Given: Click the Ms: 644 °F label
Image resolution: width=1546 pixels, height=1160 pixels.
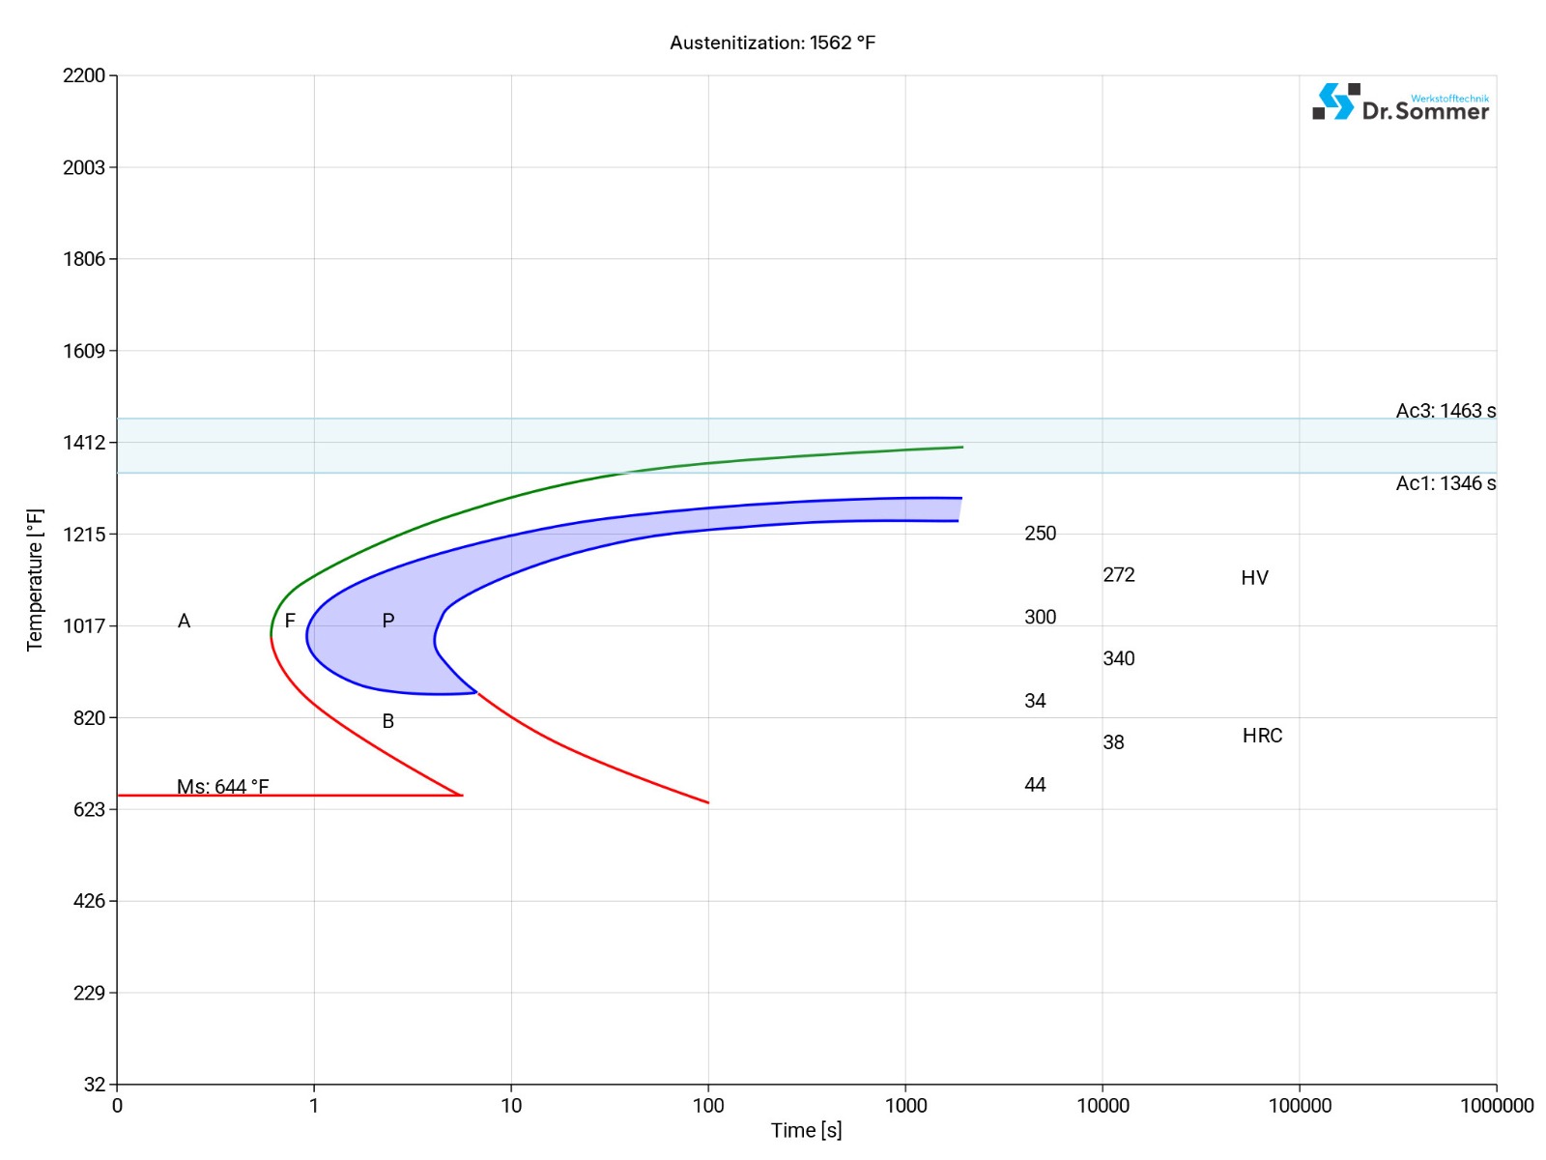Looking at the screenshot, I should [222, 786].
